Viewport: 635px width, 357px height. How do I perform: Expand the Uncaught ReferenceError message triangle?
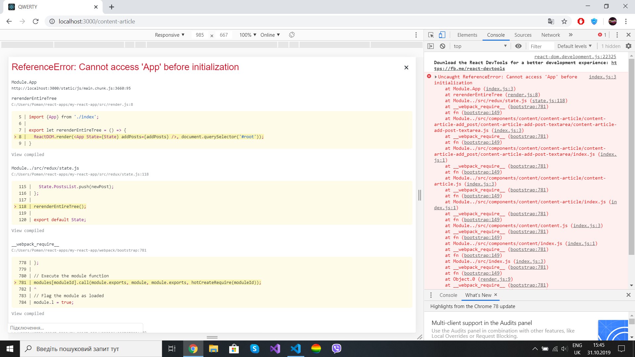[x=436, y=77]
